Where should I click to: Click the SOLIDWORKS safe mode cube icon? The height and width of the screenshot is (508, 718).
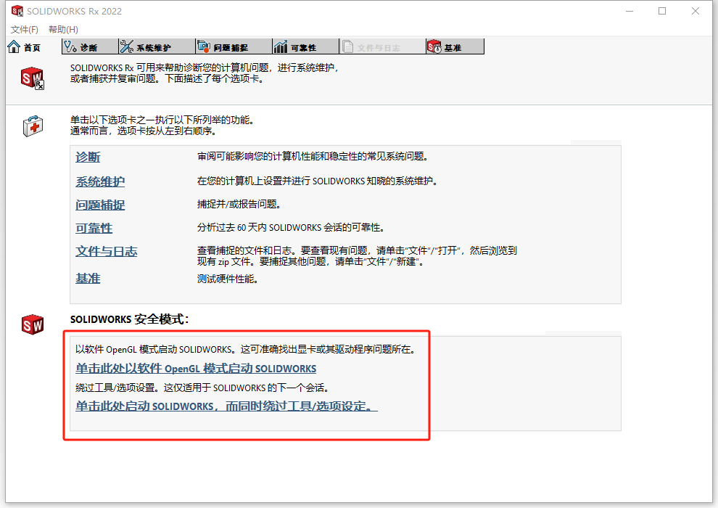(x=33, y=324)
